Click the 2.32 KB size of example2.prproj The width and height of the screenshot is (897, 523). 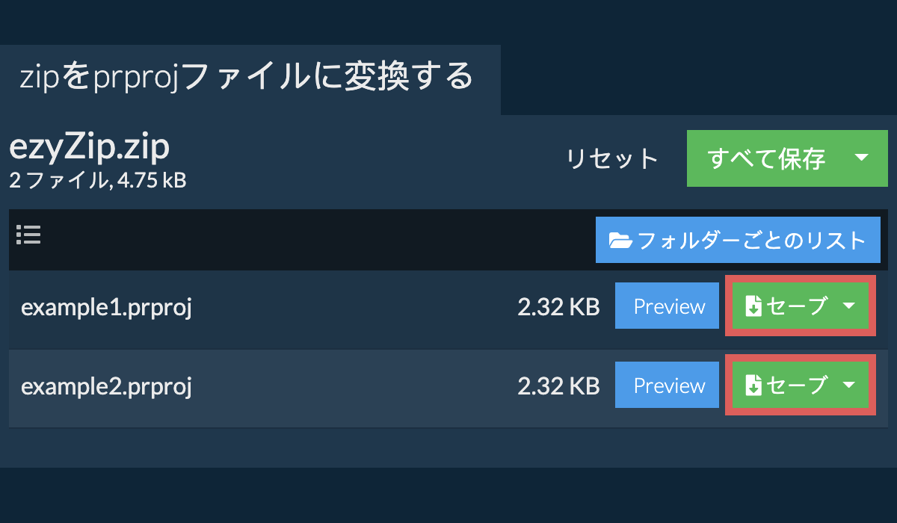pos(558,386)
